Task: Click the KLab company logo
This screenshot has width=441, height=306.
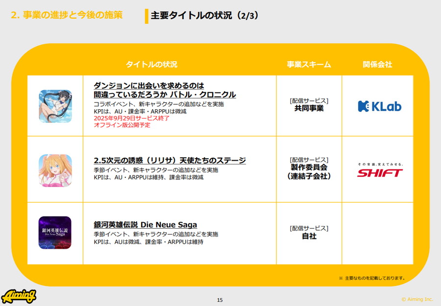Action: click(379, 106)
